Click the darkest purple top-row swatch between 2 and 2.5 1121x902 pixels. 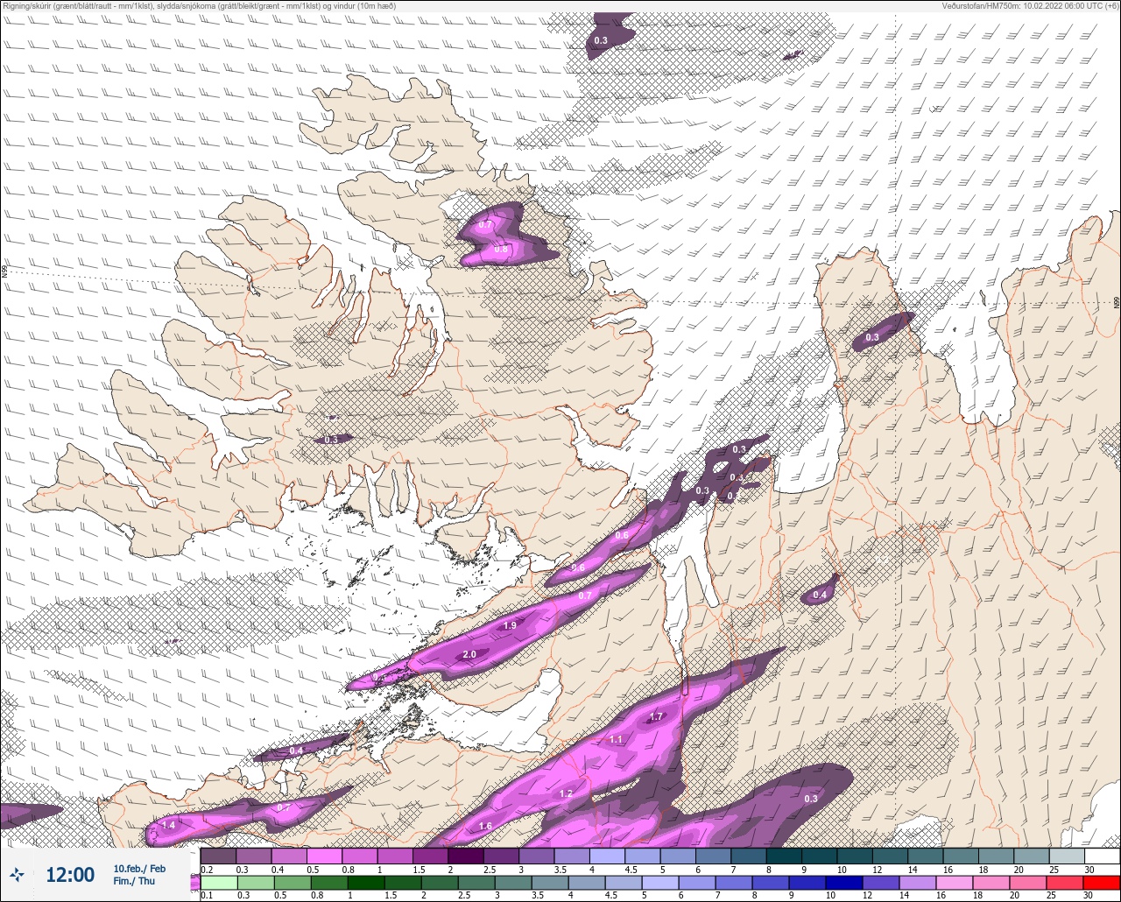[466, 856]
